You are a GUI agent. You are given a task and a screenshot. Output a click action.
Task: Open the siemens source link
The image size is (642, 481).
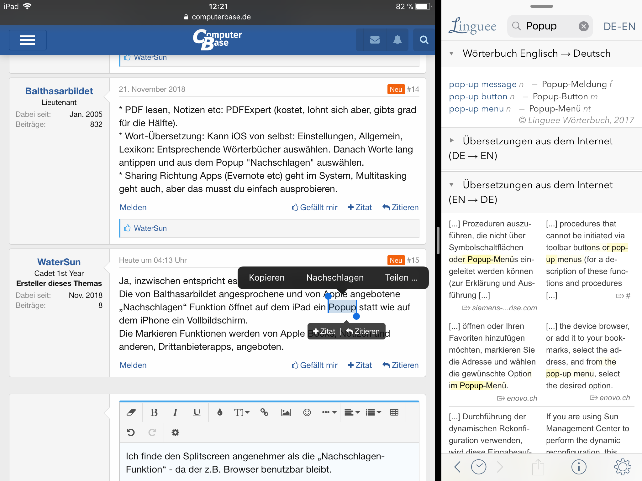tap(500, 308)
